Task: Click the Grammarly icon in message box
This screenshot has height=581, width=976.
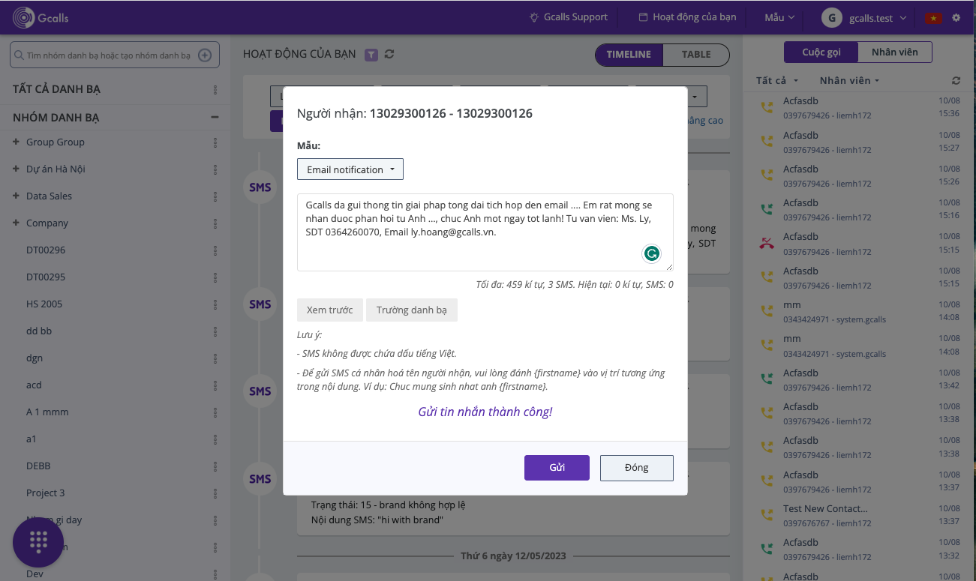Action: [x=652, y=254]
